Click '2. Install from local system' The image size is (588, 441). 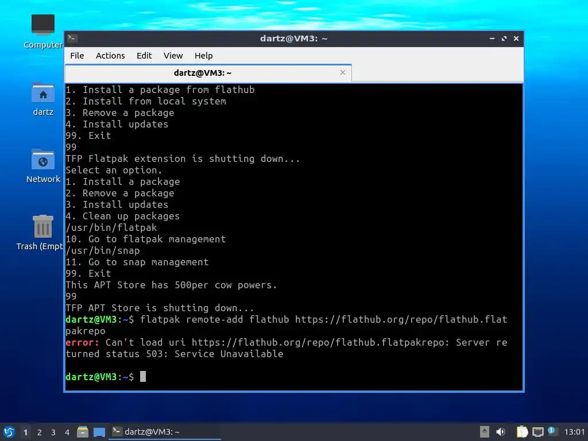(146, 101)
